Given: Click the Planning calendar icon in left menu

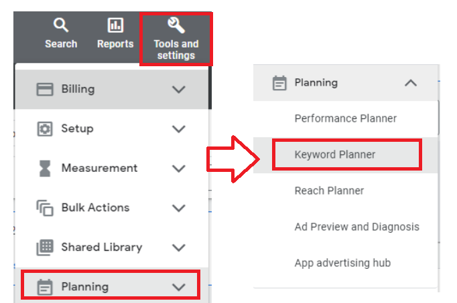Looking at the screenshot, I should [45, 287].
